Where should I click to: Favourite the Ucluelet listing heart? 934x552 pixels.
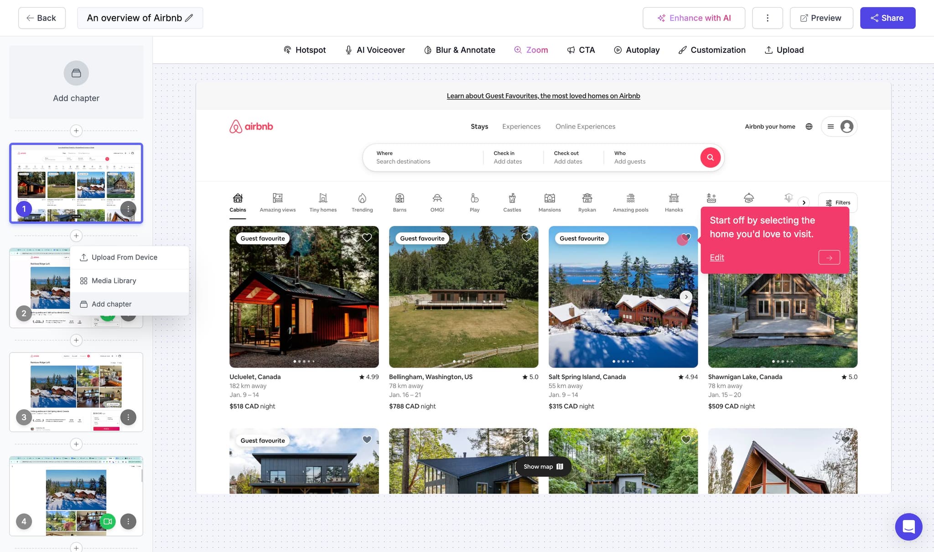[367, 237]
